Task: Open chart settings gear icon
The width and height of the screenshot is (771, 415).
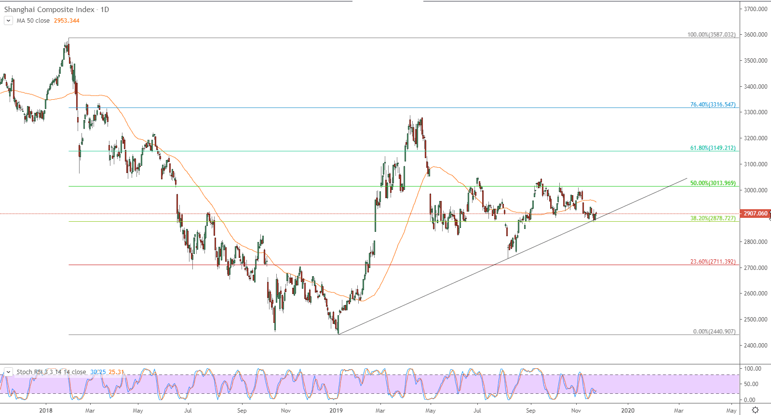Action: pos(755,410)
